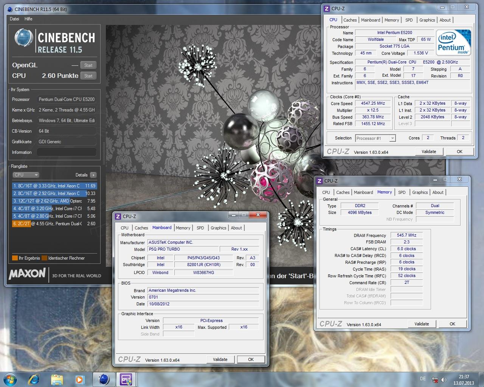Click the motherboard model P5Q PRO TURBO

183,249
